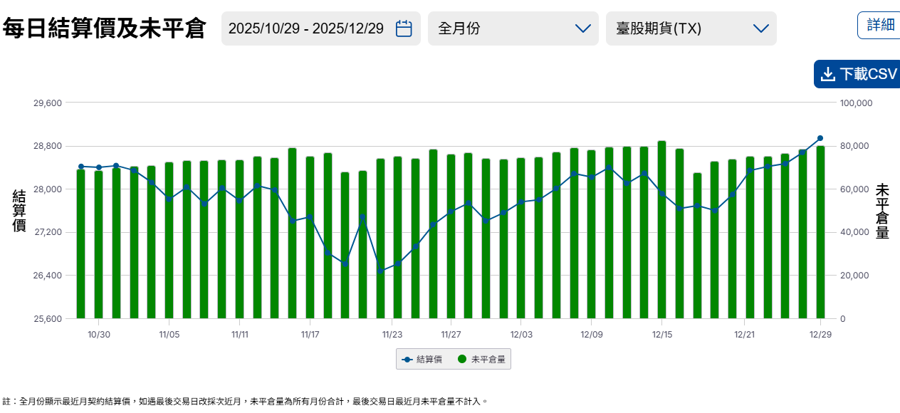Click chevron arrow of 臺股期貨(TX) selector
This screenshot has width=900, height=413.
[760, 28]
